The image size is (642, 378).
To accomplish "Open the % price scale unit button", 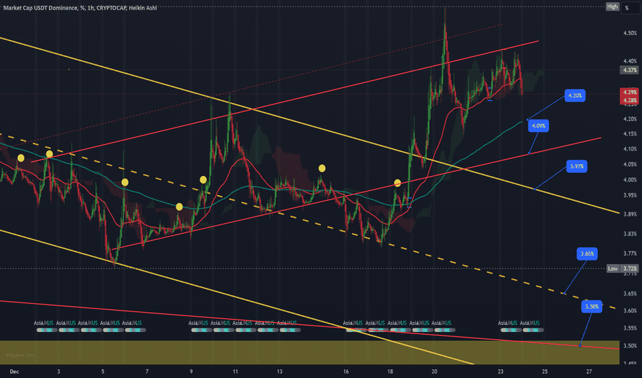I will (631, 8).
